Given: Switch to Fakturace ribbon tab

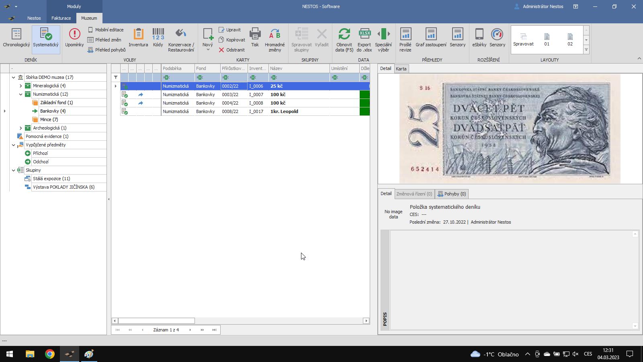Looking at the screenshot, I should pyautogui.click(x=61, y=18).
